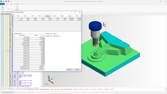167x94 pixels.
Task: Select the ALL row in tool table
Action: click(x=47, y=20)
